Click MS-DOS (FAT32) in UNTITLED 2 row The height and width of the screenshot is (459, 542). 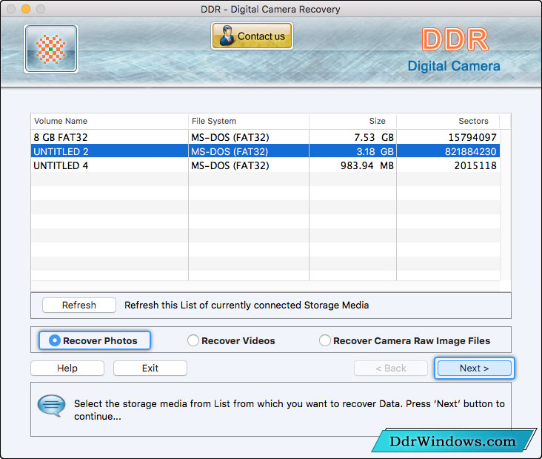tap(230, 151)
